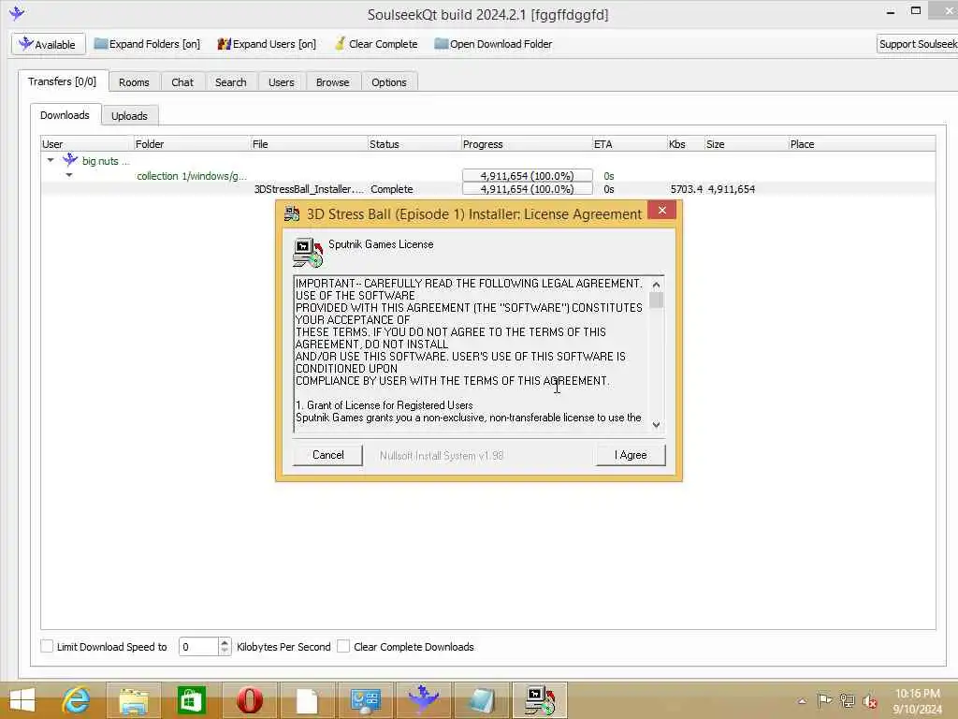Image resolution: width=958 pixels, height=719 pixels.
Task: Click the muted volume tray icon
Action: tap(870, 701)
